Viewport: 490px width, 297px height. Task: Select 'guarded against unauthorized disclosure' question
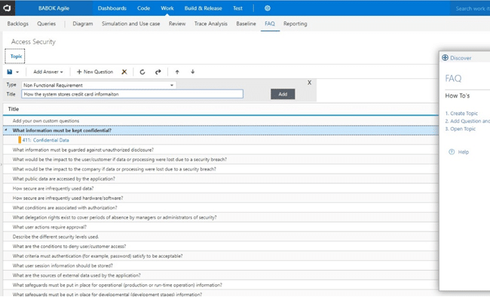[221, 150]
